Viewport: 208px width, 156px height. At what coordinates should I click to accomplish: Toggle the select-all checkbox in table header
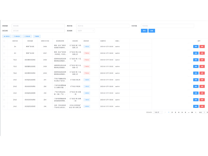(x=4, y=41)
